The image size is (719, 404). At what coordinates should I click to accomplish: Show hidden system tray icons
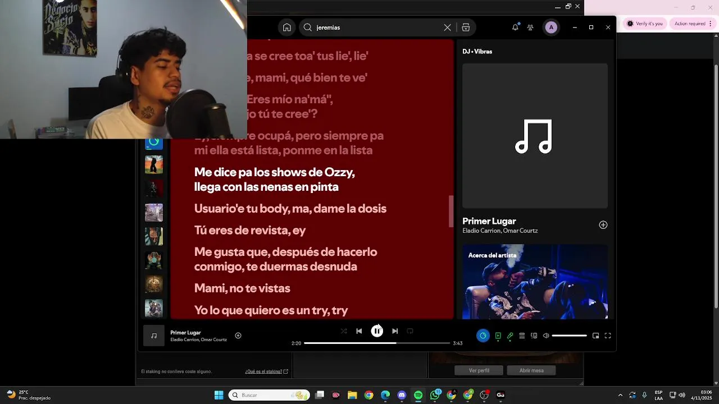(x=620, y=395)
